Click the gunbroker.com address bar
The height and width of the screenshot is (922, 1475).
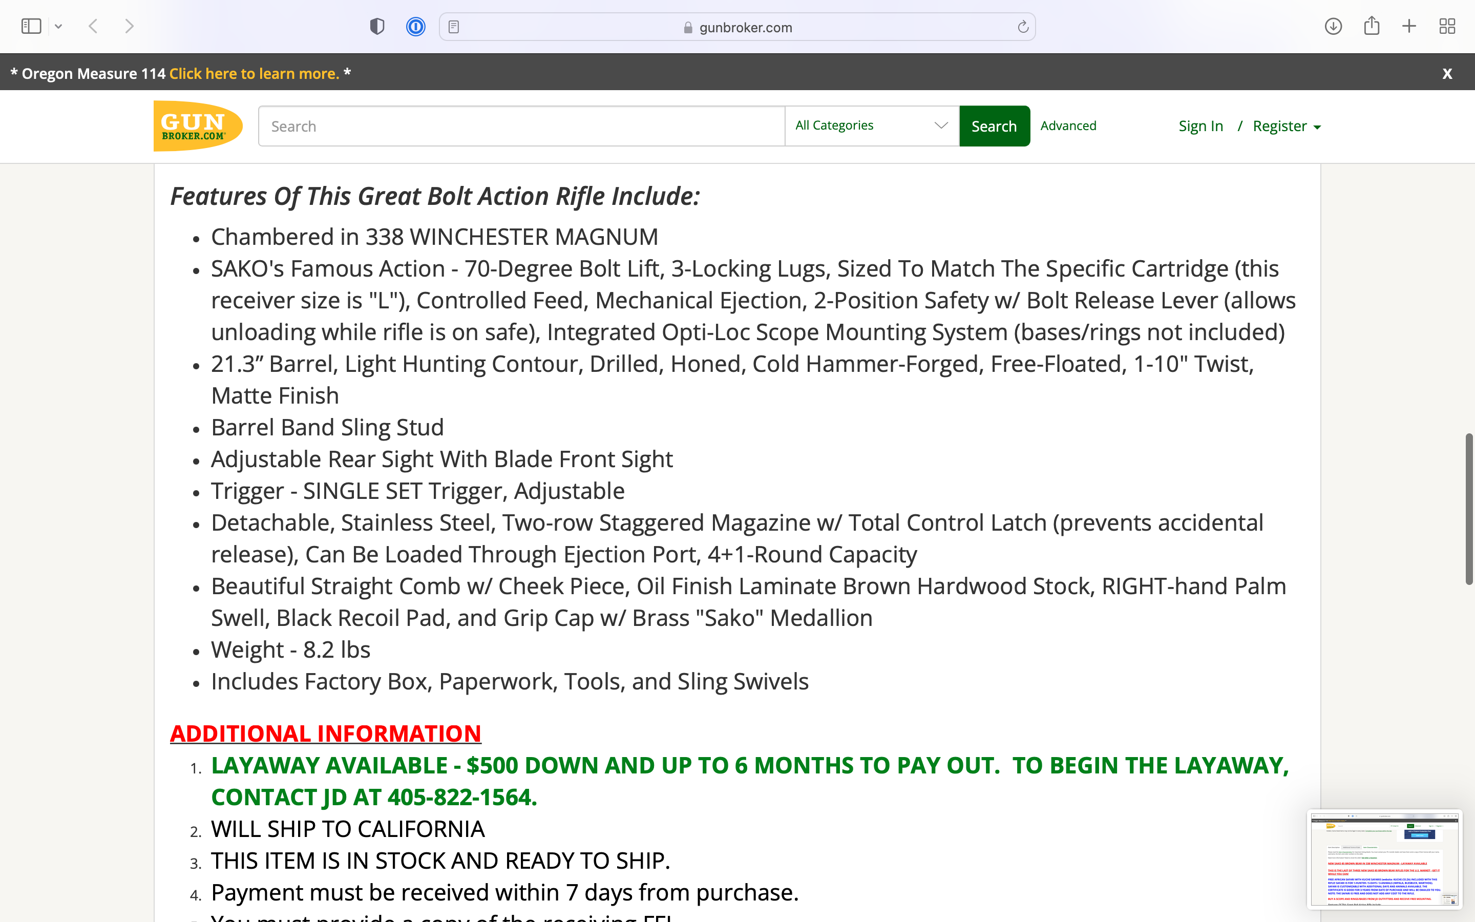[x=737, y=27]
